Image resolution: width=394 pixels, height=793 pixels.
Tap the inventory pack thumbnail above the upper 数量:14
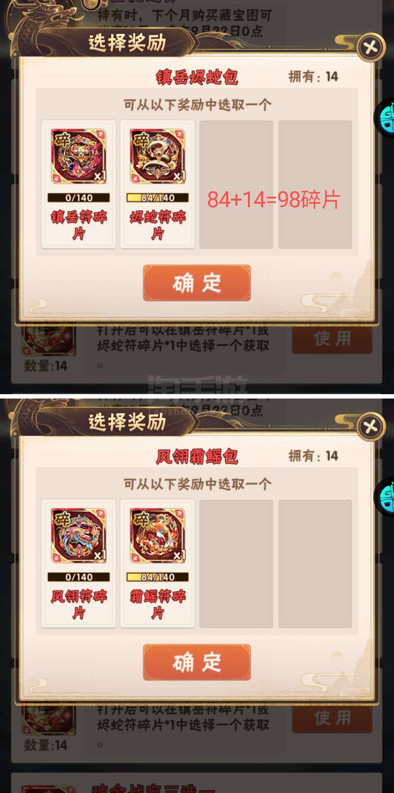[x=48, y=341]
